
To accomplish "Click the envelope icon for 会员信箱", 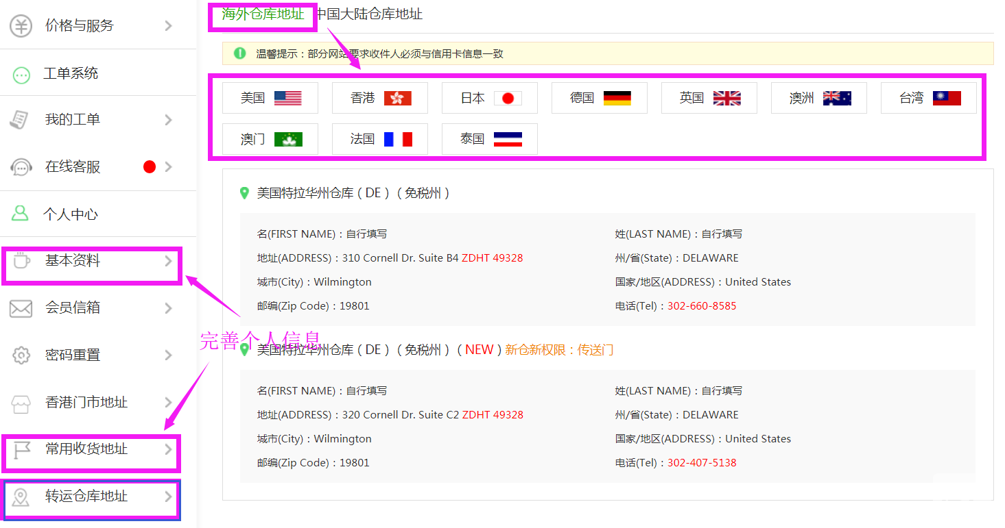I will click(x=21, y=309).
